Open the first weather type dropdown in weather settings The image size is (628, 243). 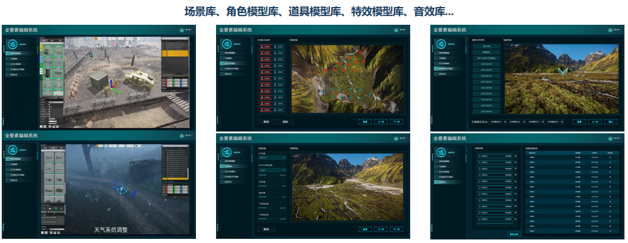[x=272, y=157]
